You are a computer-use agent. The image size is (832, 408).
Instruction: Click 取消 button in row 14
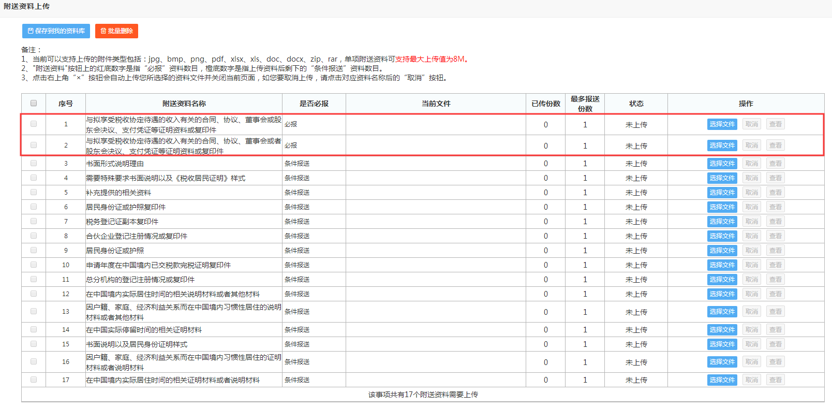[x=752, y=330]
